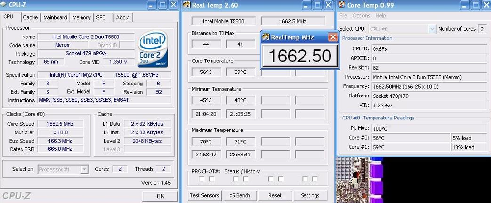Click the Core #1 13% load cell

coord(469,147)
